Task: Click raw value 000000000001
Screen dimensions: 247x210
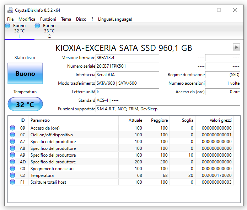Action: point(216,135)
